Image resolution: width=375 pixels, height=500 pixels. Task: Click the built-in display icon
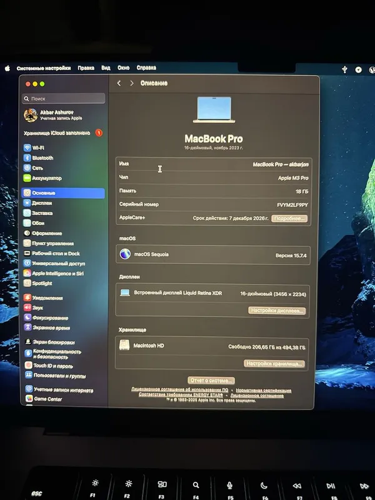(x=124, y=292)
